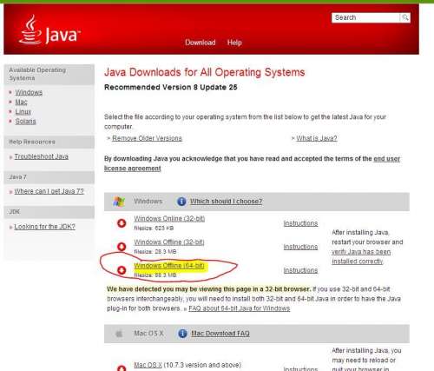Open the What is Java link
434x371 pixels.
[317, 138]
